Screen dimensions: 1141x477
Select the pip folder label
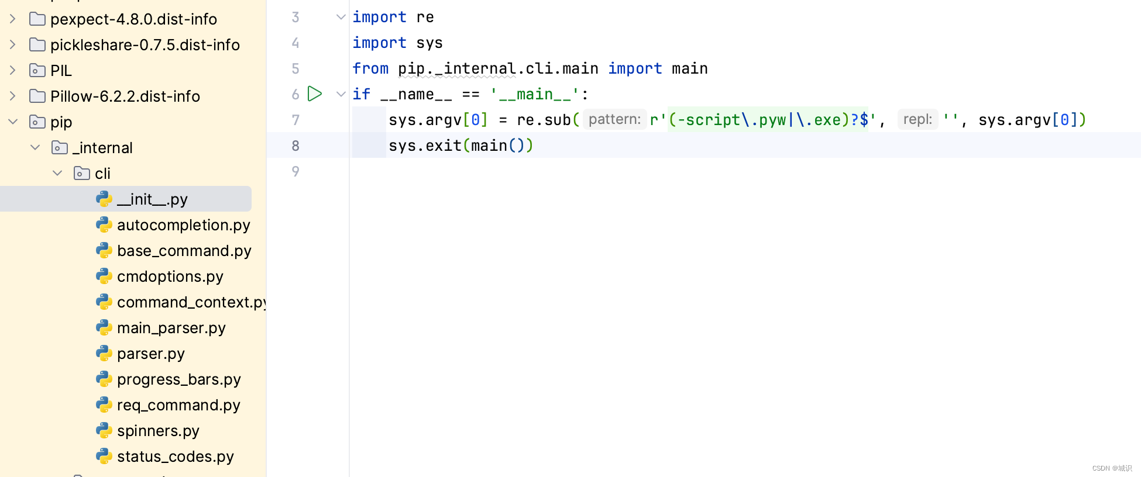coord(61,122)
